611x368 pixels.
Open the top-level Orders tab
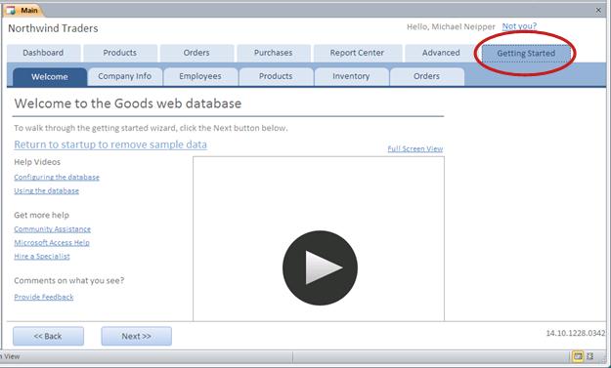196,53
